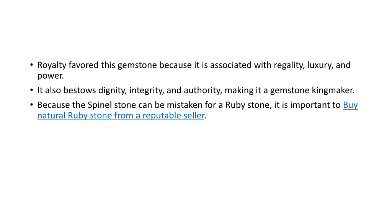Screen dimensions: 392x220
Task: Click the word 'Spinel' in third bullet
Action: point(100,105)
